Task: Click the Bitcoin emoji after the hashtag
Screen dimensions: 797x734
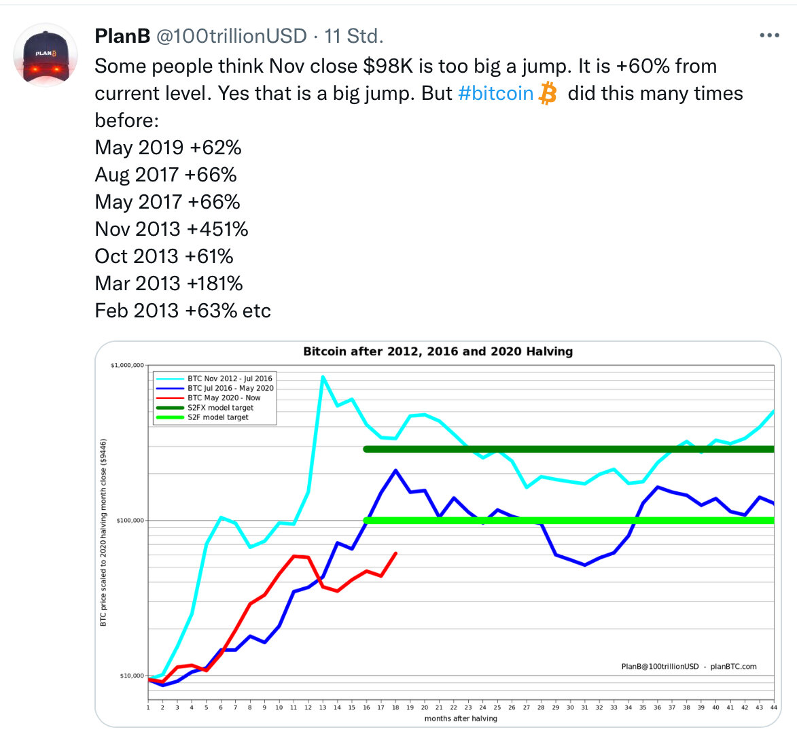Action: click(548, 93)
